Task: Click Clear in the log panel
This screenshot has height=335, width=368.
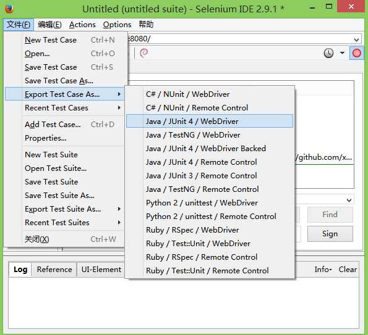Action: coord(348,270)
